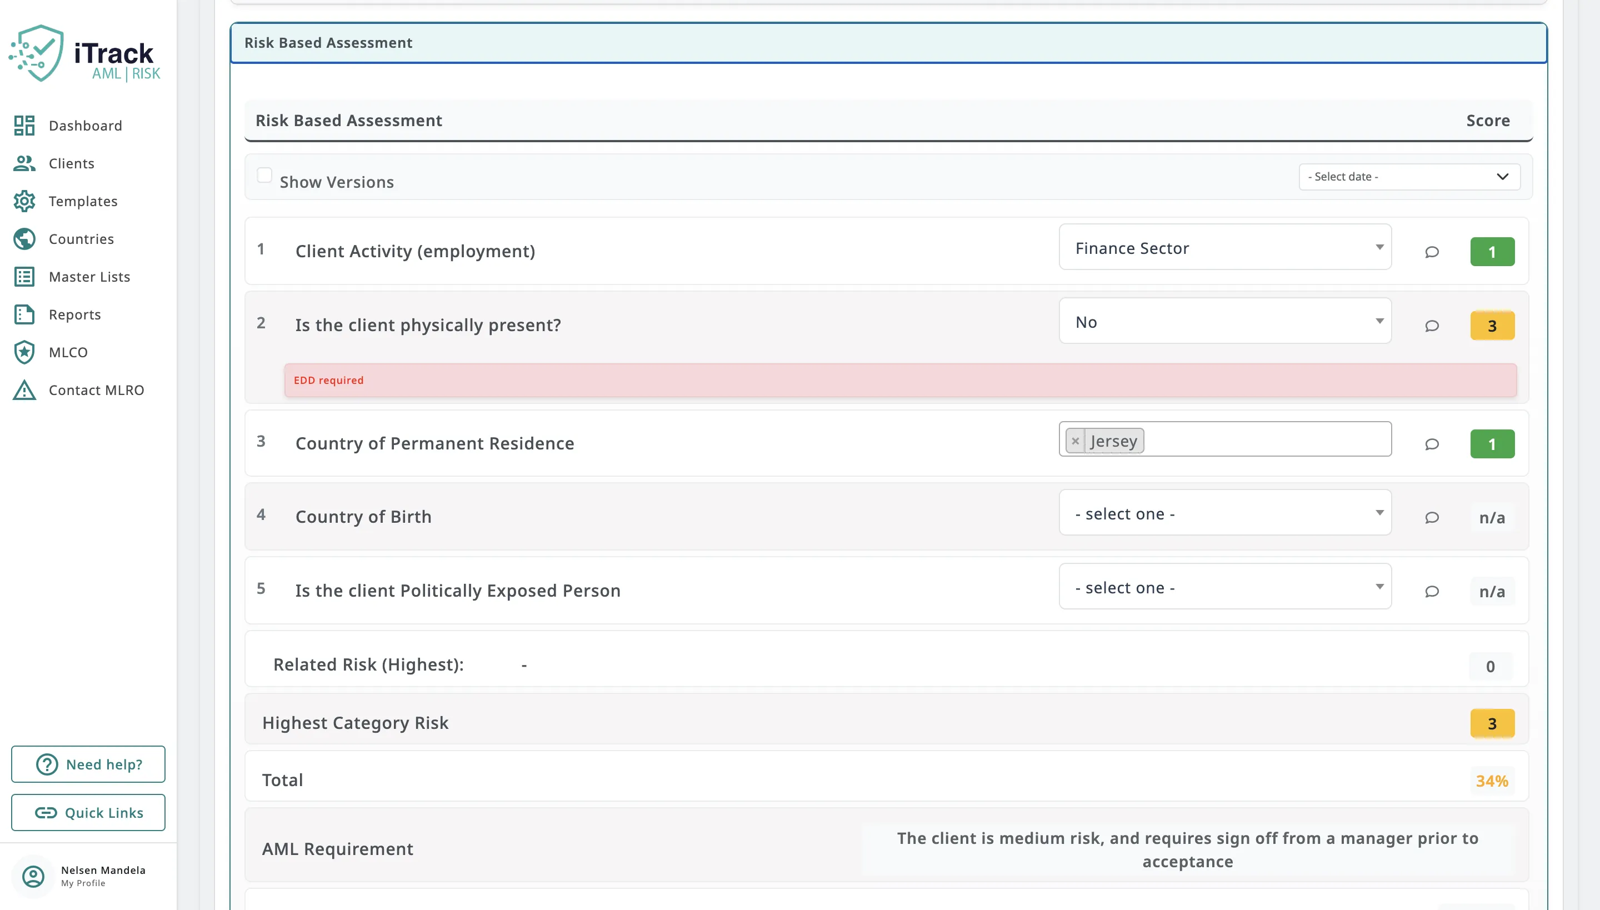Expand the Finance Sector dropdown
1600x910 pixels.
coord(1224,248)
